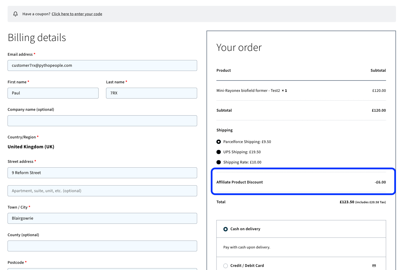Screen dimensions: 414x270
Task: Click into the Last name field
Action: click(x=152, y=93)
